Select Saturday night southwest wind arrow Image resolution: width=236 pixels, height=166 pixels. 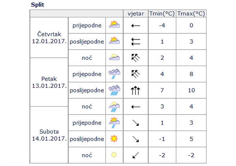click(x=136, y=155)
